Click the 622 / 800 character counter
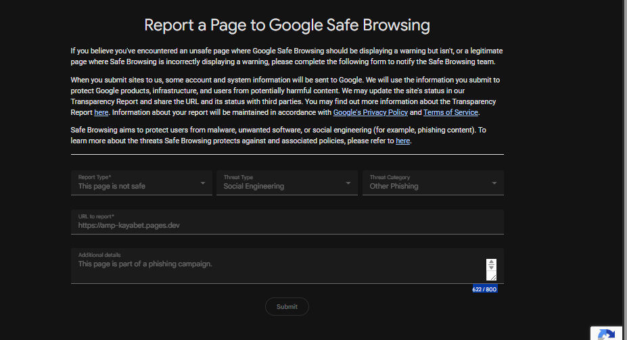Image resolution: width=627 pixels, height=340 pixels. (x=484, y=289)
